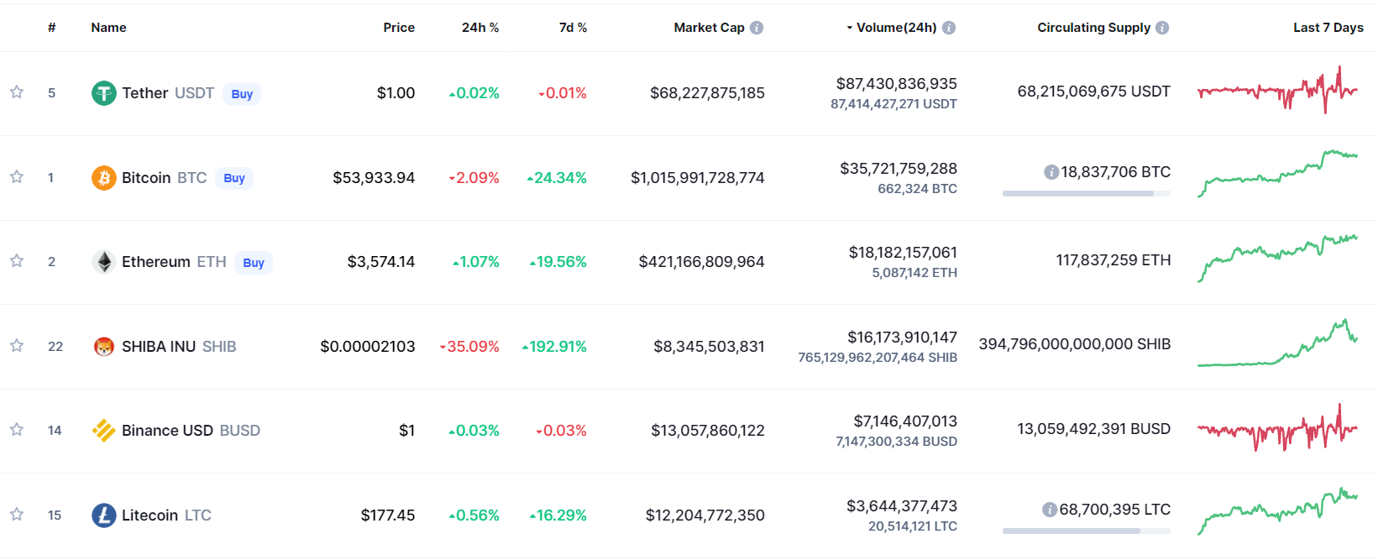Click Buy button next to Tether

(x=242, y=94)
